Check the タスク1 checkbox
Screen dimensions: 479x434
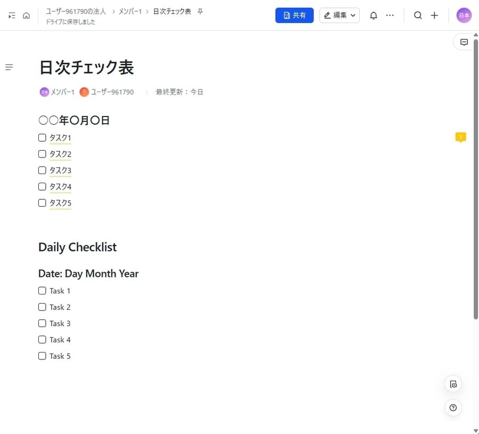[42, 137]
